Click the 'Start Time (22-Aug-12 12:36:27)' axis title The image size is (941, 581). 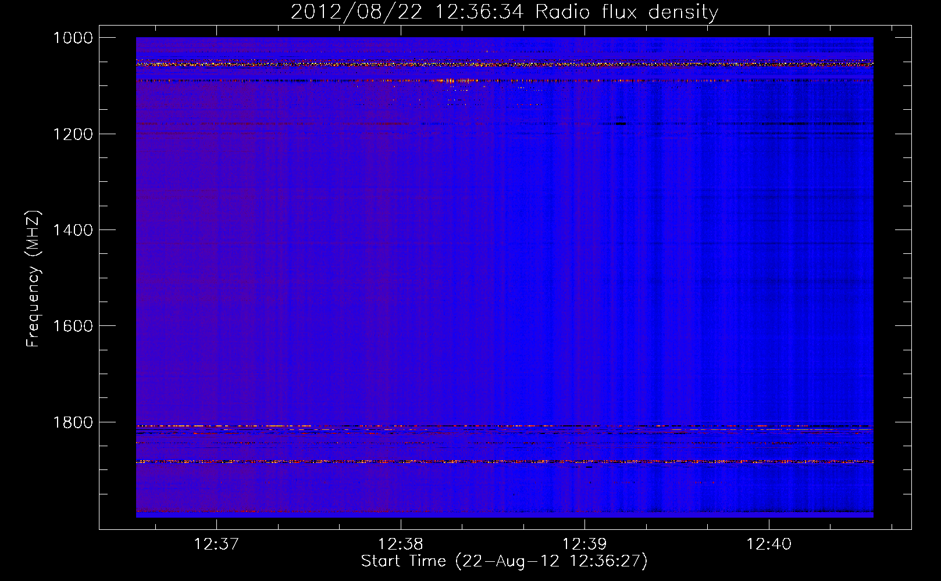coord(504,561)
